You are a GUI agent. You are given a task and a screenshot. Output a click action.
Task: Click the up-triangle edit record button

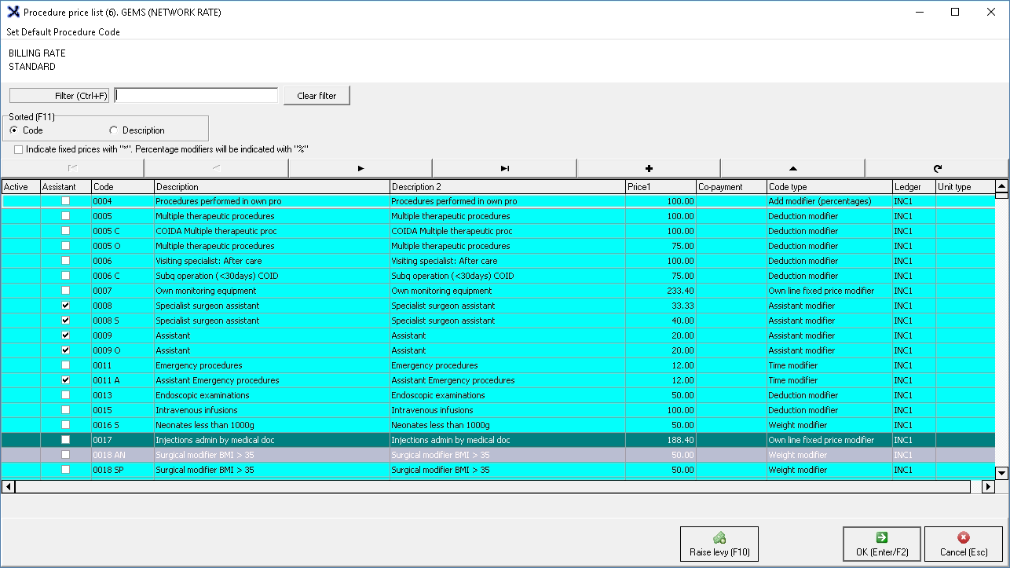point(792,168)
